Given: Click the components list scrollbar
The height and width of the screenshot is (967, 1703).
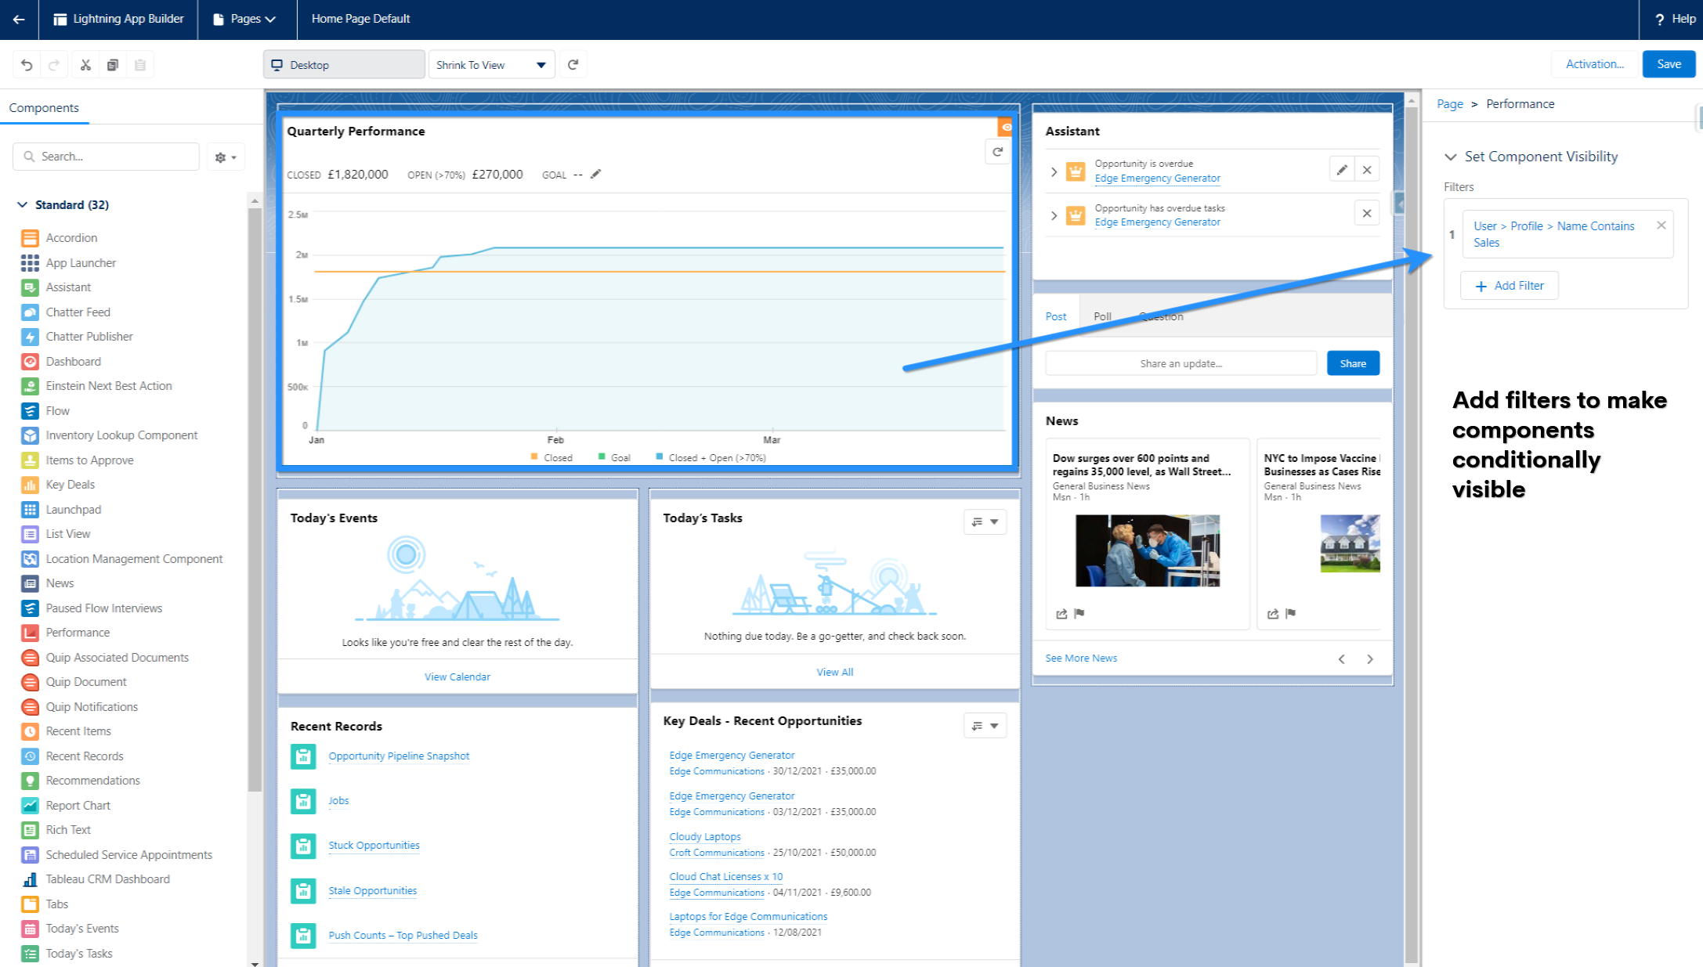Looking at the screenshot, I should tap(255, 493).
